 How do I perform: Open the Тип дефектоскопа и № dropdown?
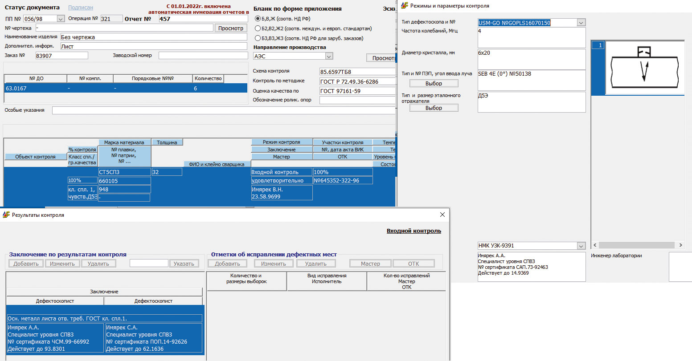pos(581,23)
